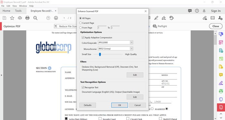Image resolution: width=225 pixels, height=120 pixels.
Task: Open the sign document pen icon
Action: tap(164, 18)
